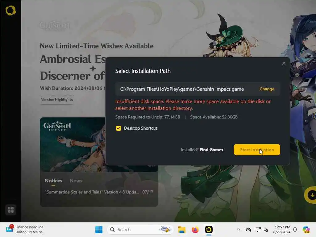Launch Firefox from taskbar
Screen dimensions: 316x237
pyautogui.click(x=195, y=230)
